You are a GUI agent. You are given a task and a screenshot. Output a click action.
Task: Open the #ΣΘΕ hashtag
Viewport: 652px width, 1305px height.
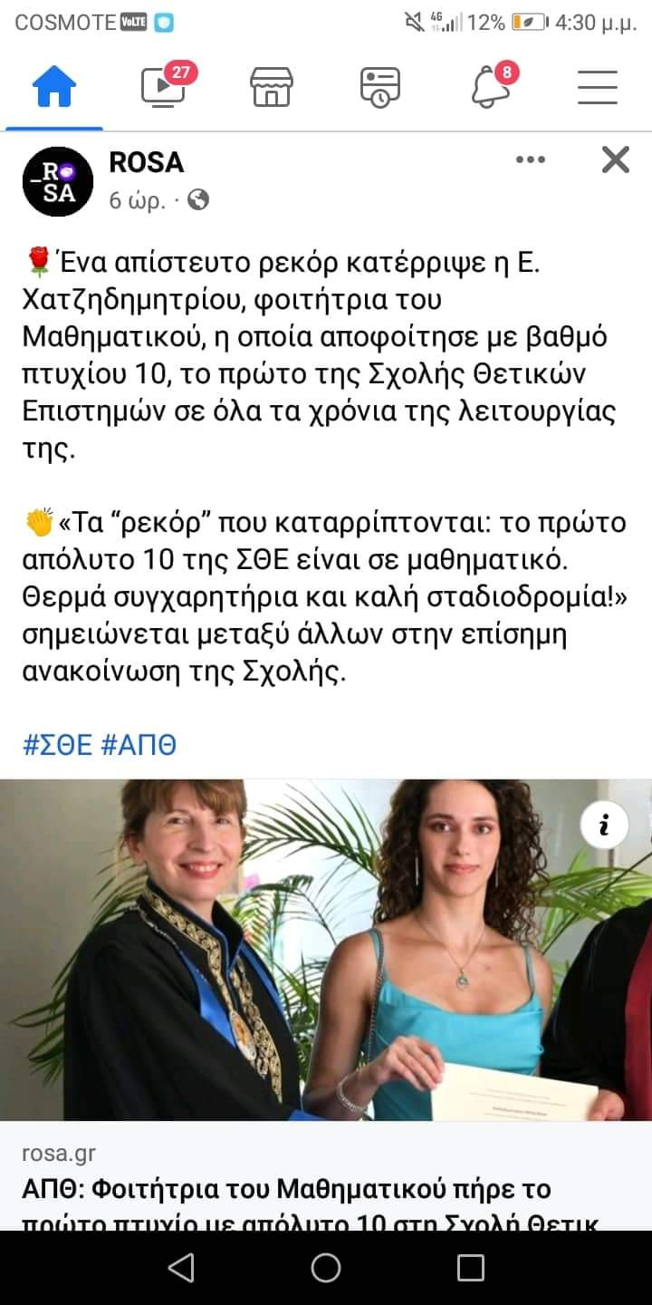click(58, 745)
